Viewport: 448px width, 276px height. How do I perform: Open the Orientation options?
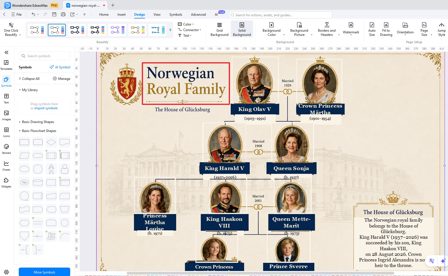405,29
